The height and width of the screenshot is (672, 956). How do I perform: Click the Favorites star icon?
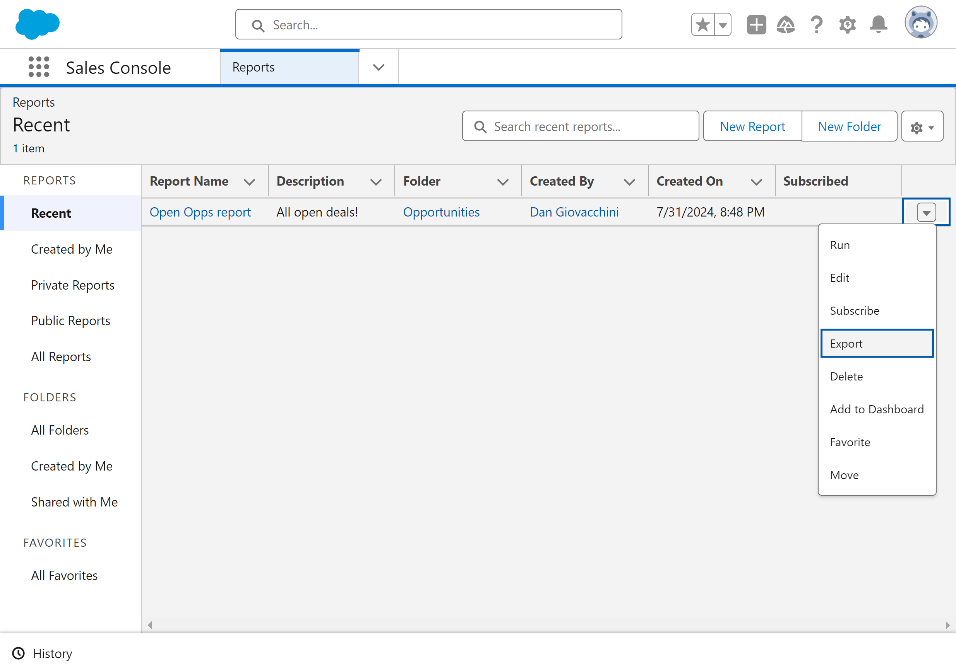(x=703, y=24)
